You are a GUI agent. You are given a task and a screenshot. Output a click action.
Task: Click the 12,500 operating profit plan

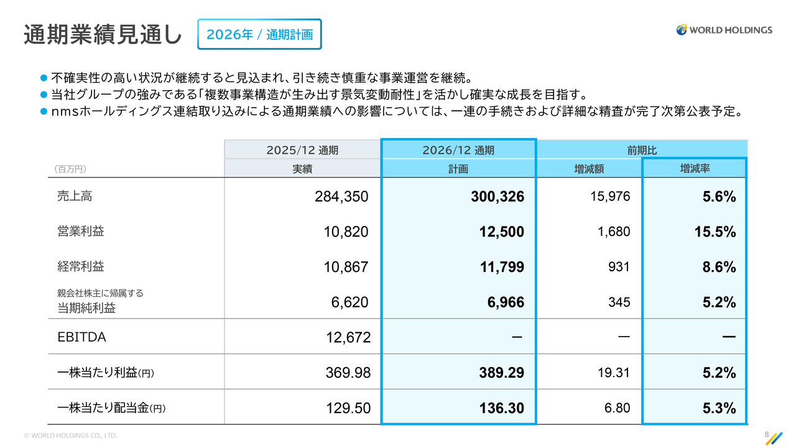pyautogui.click(x=501, y=232)
